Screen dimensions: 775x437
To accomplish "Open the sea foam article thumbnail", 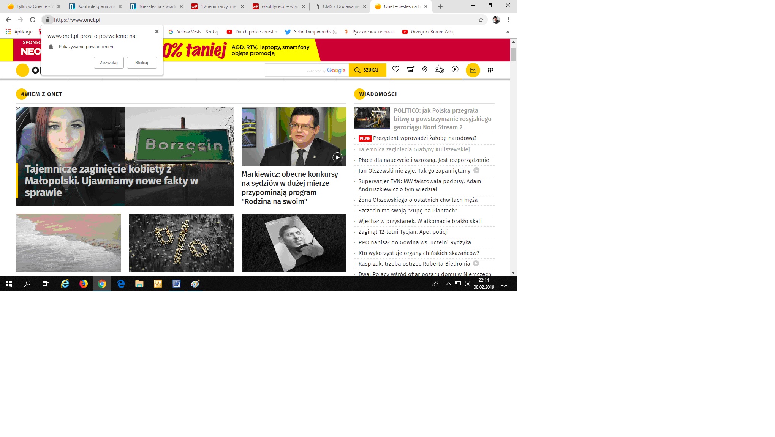I will pyautogui.click(x=68, y=243).
